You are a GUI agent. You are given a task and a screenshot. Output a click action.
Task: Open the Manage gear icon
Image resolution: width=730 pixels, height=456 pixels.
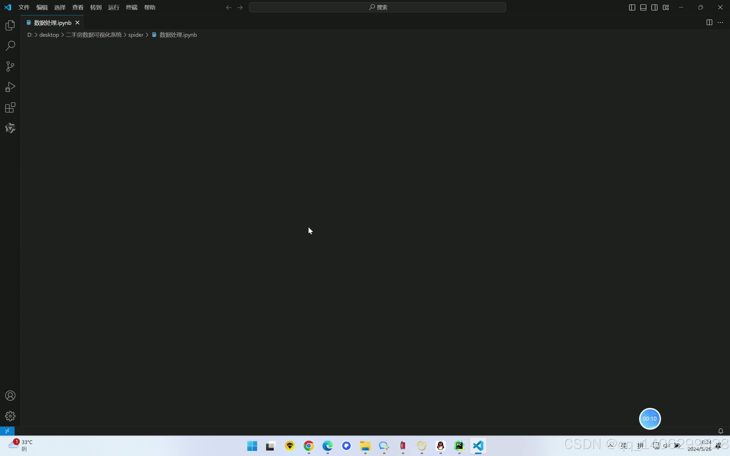[x=10, y=416]
